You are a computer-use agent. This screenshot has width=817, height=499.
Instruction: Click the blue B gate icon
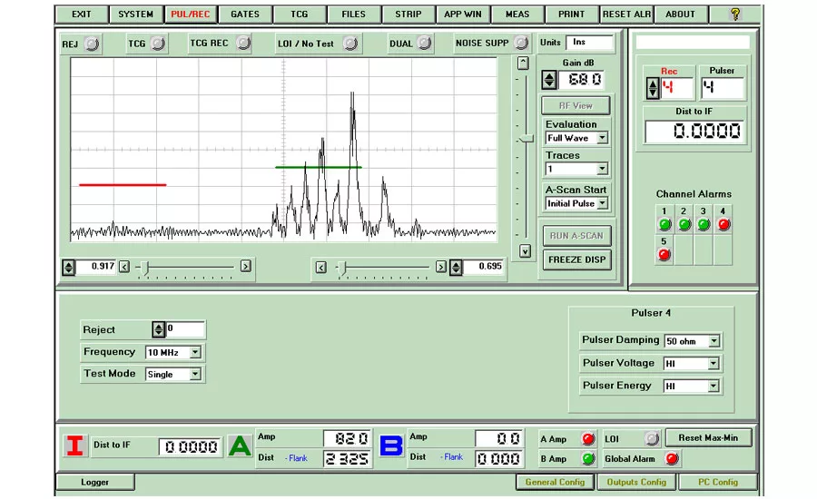pyautogui.click(x=390, y=446)
